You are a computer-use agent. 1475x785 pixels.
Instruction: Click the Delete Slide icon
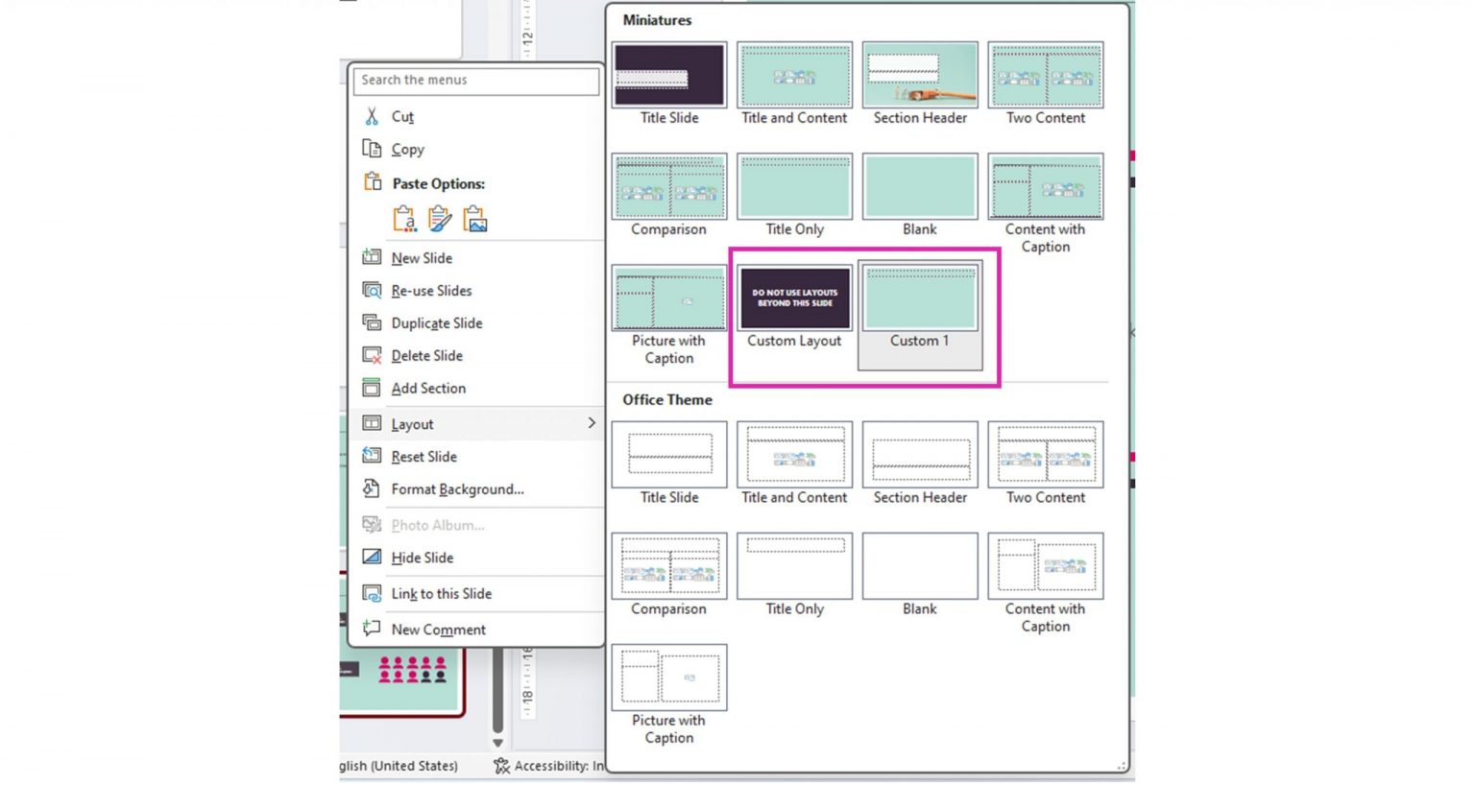coord(372,355)
